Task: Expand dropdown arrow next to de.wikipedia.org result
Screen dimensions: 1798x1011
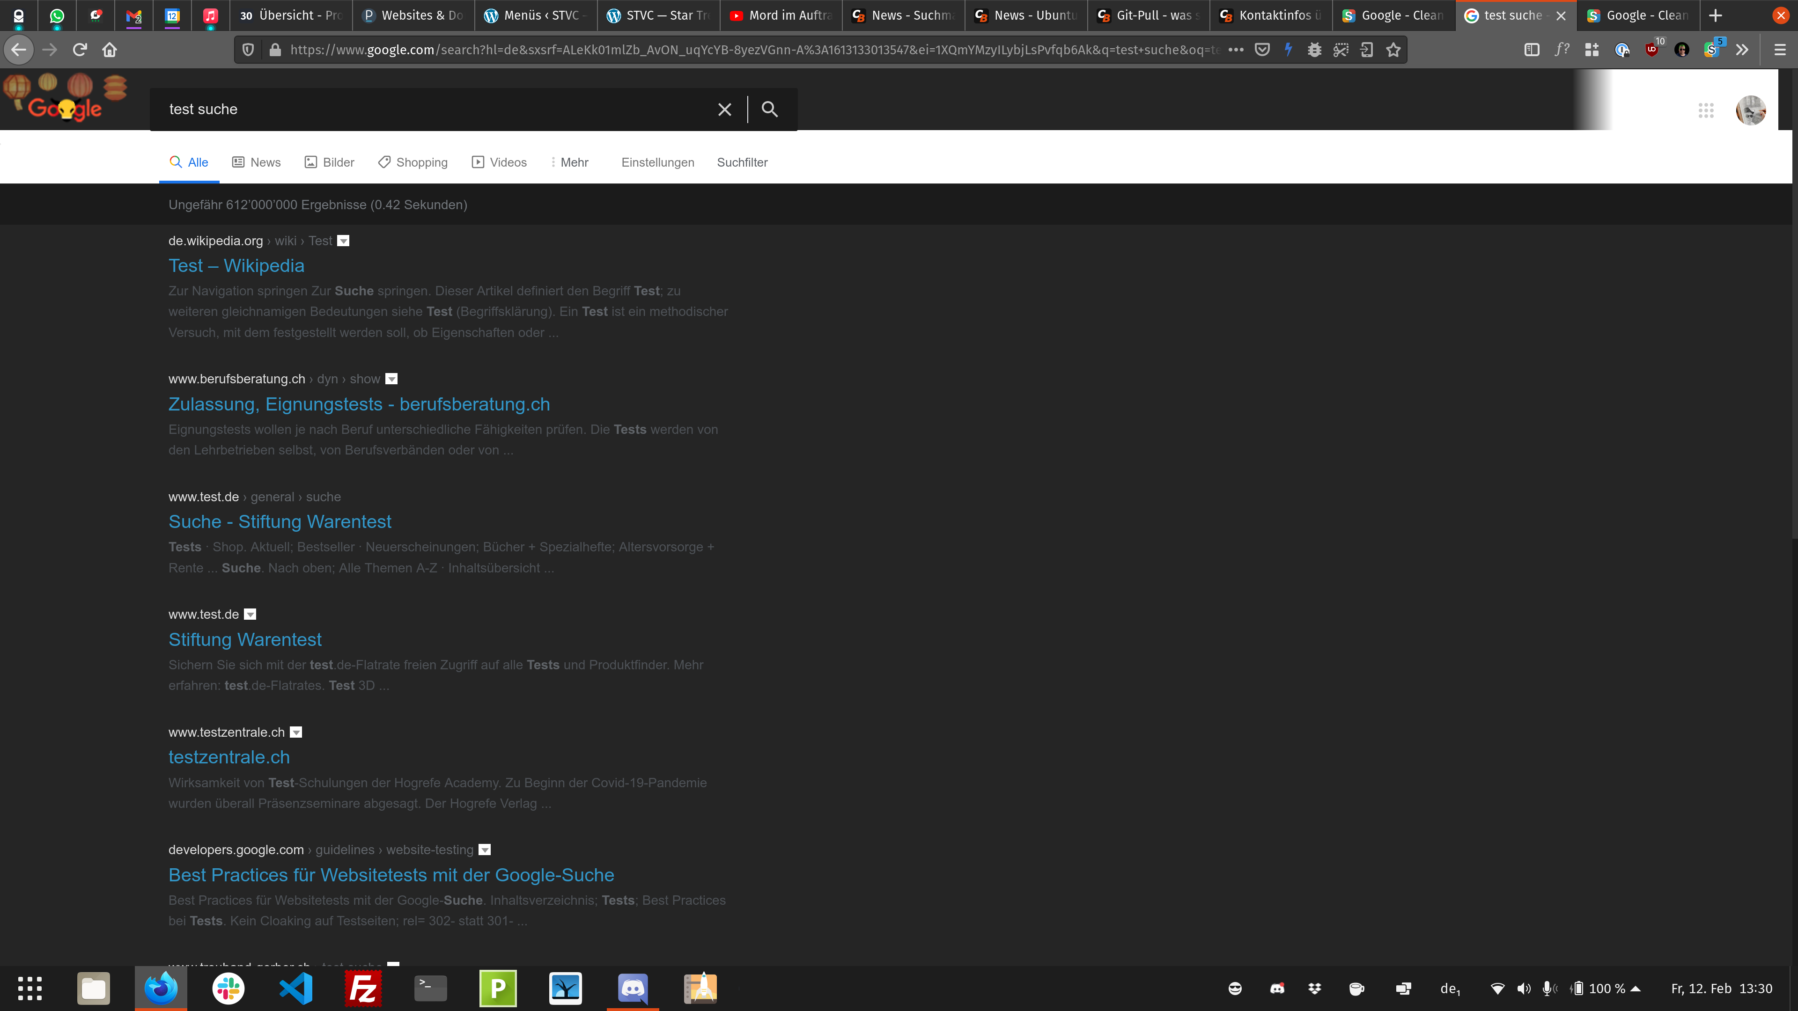Action: (x=343, y=241)
